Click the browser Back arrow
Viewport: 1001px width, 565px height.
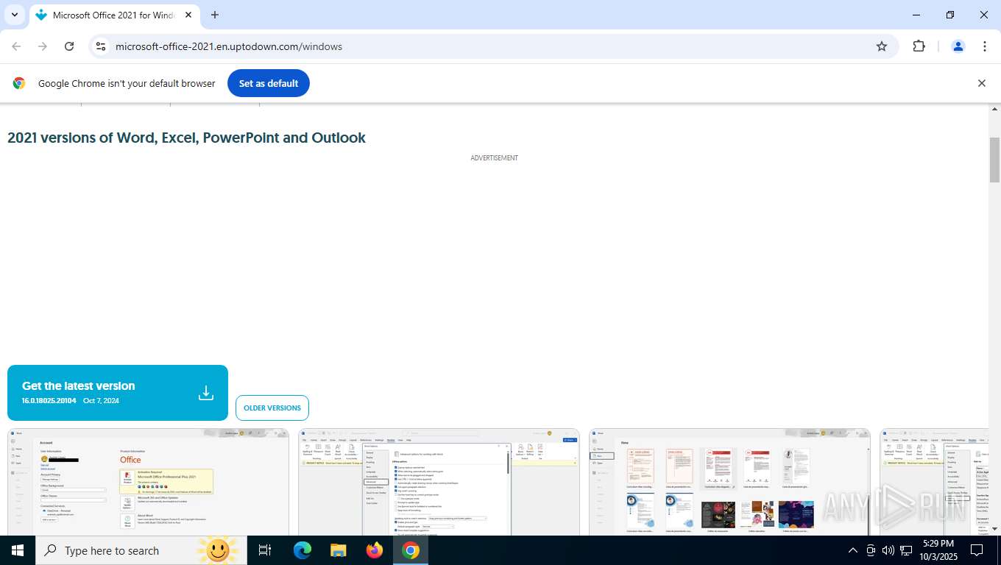point(16,46)
